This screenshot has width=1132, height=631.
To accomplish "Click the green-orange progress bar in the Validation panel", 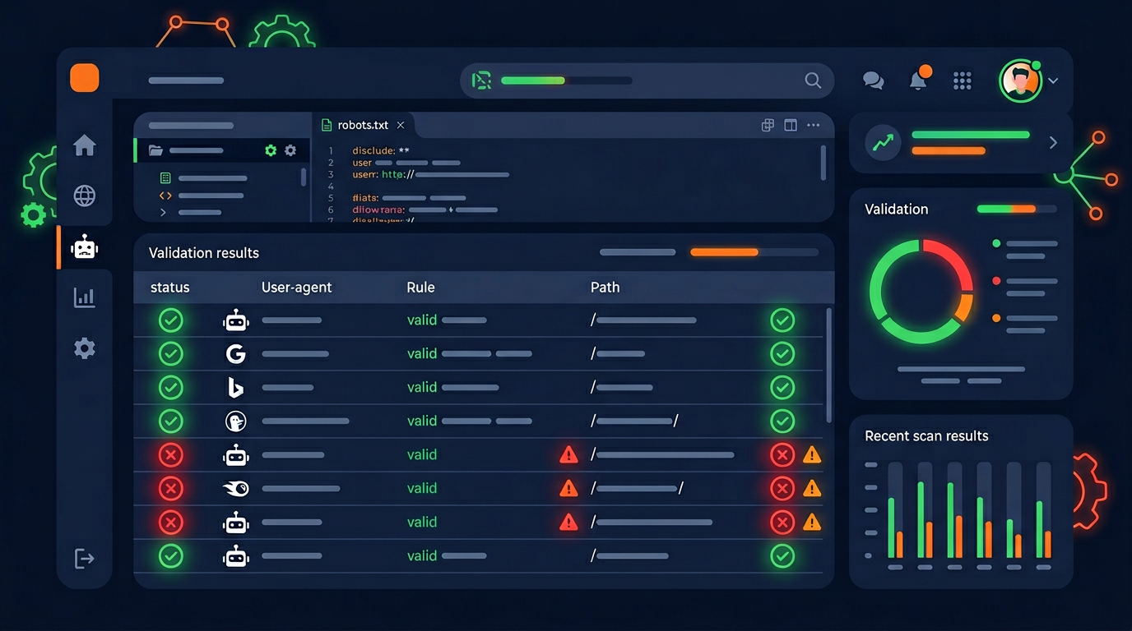I will pyautogui.click(x=1016, y=209).
